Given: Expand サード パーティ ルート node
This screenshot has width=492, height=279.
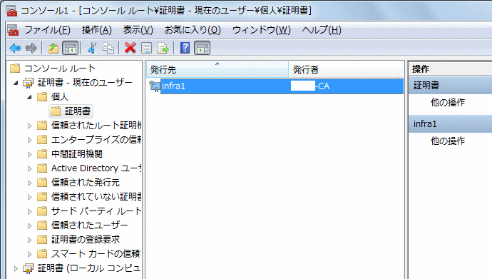Looking at the screenshot, I should pos(29,211).
